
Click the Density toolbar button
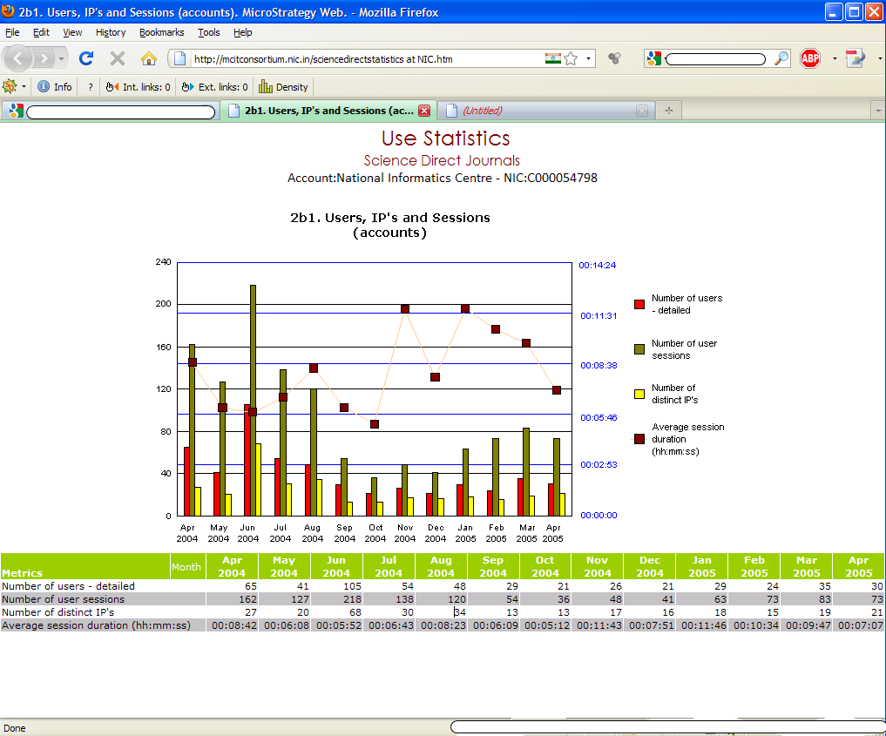click(283, 87)
